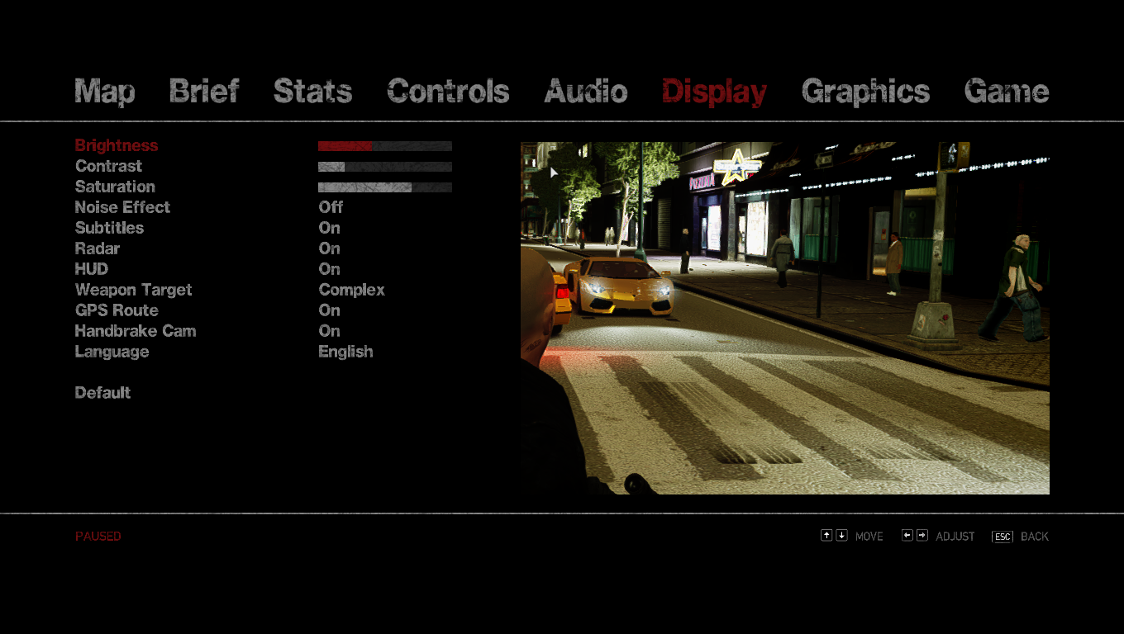1124x634 pixels.
Task: Click the ESC key icon
Action: 1003,537
